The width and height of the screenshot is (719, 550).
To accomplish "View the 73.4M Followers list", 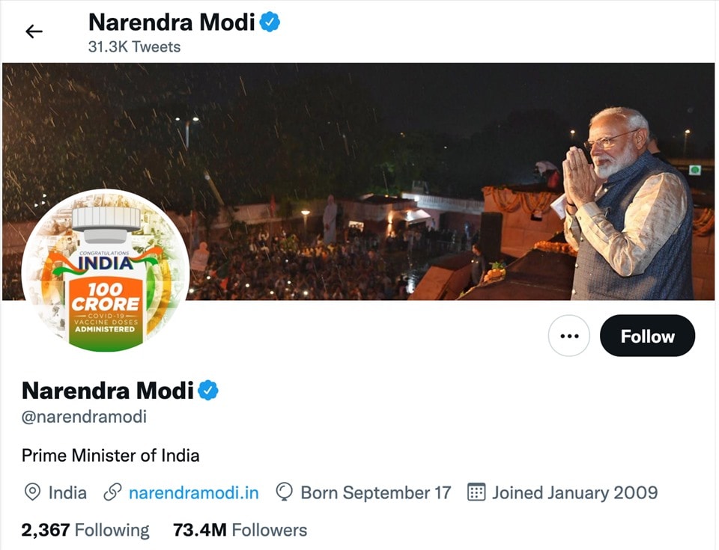I will click(240, 530).
